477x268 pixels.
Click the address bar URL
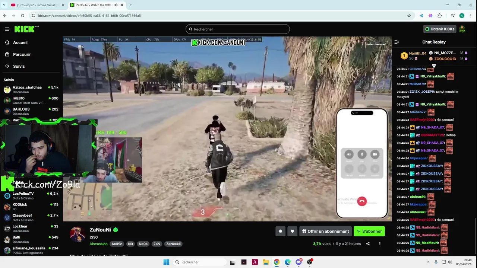click(89, 16)
